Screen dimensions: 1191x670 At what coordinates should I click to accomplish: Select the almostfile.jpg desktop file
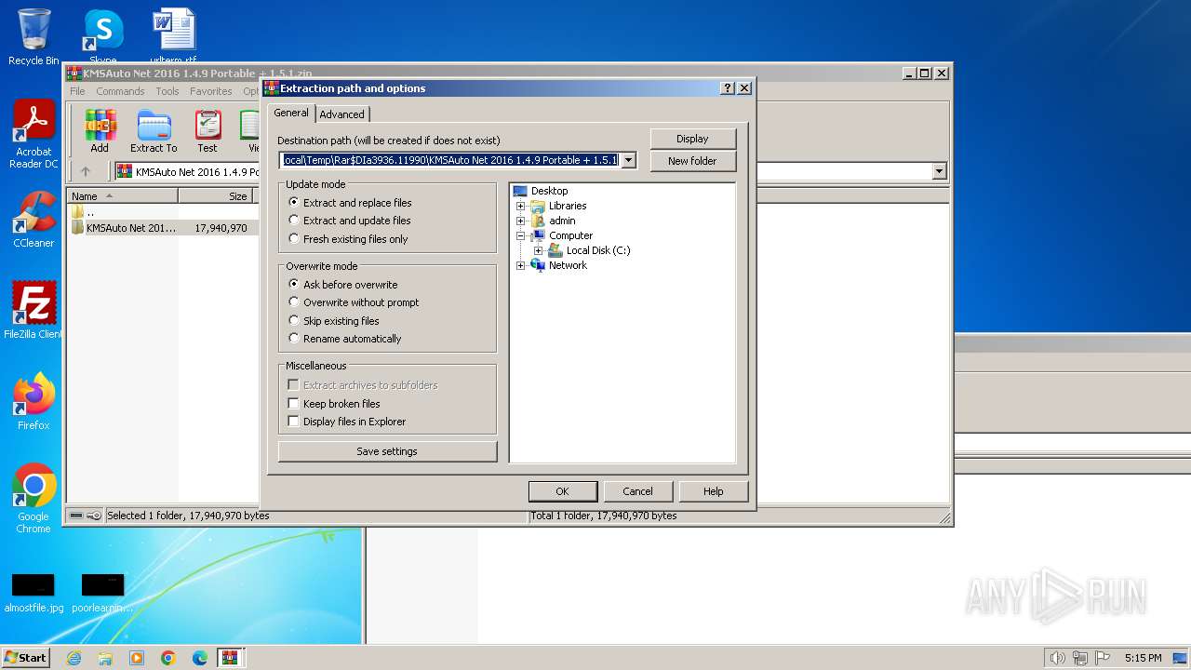33,594
